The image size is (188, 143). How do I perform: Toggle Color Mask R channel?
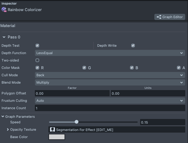click(37, 68)
